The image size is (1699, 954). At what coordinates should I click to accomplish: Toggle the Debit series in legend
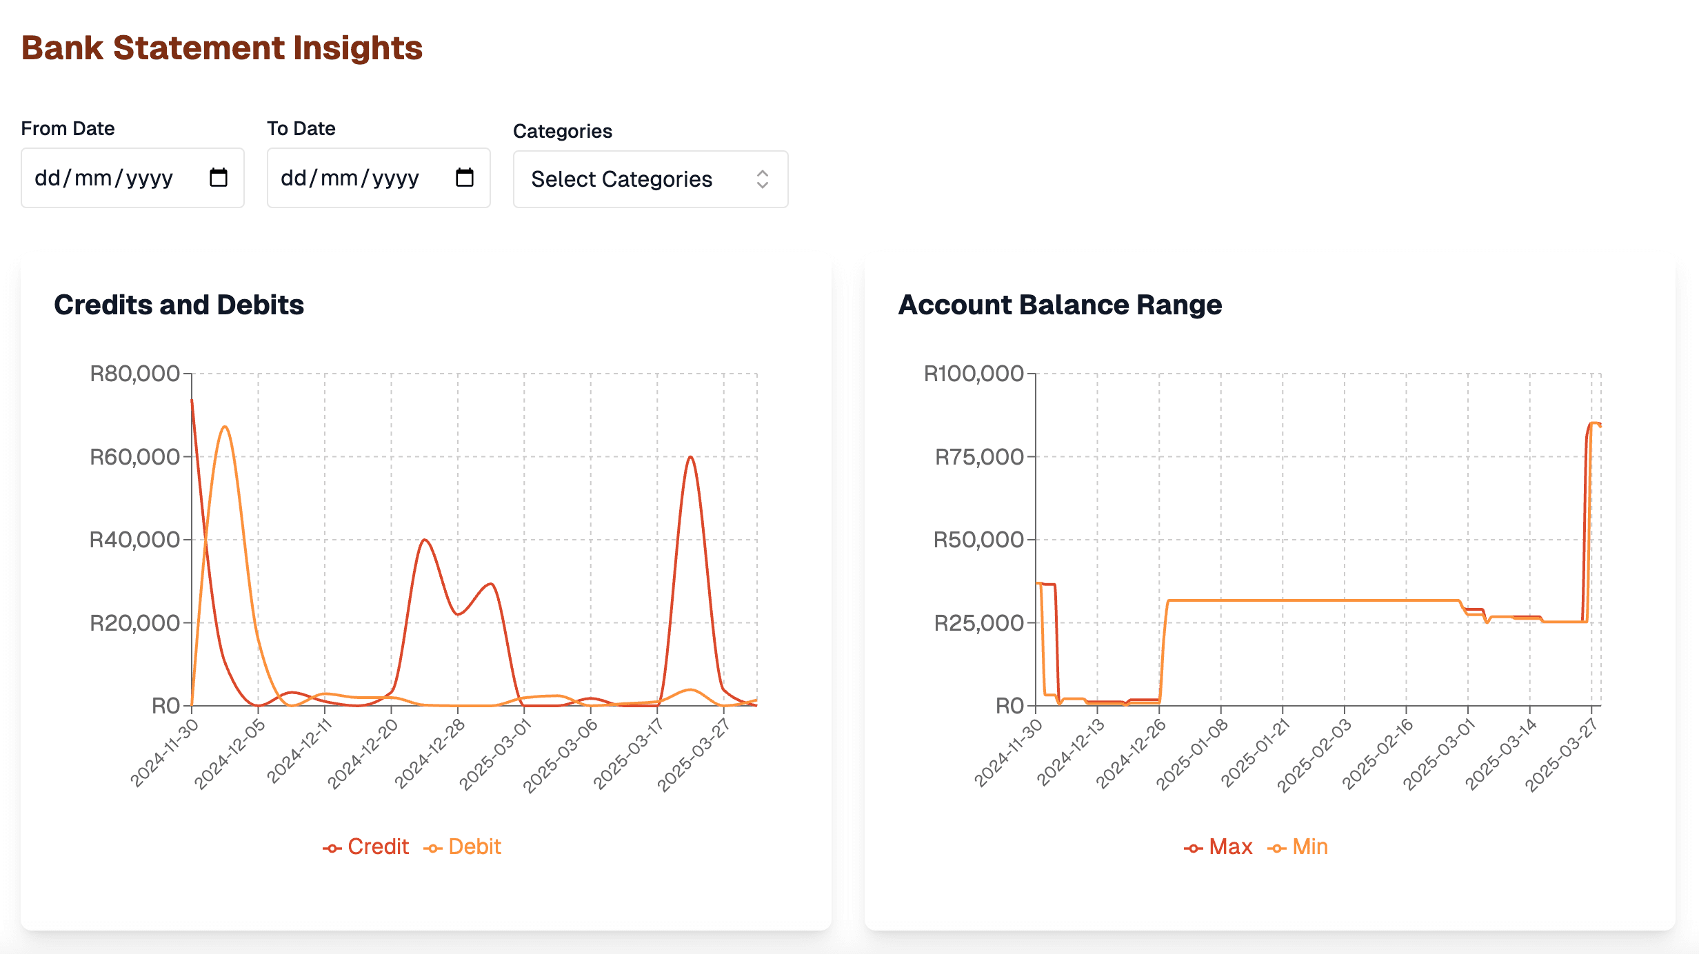pyautogui.click(x=462, y=846)
